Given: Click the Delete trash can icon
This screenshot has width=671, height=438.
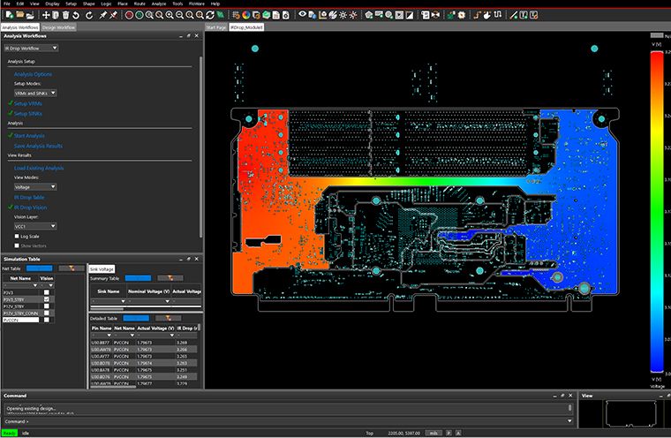Looking at the screenshot, I should click(66, 15).
